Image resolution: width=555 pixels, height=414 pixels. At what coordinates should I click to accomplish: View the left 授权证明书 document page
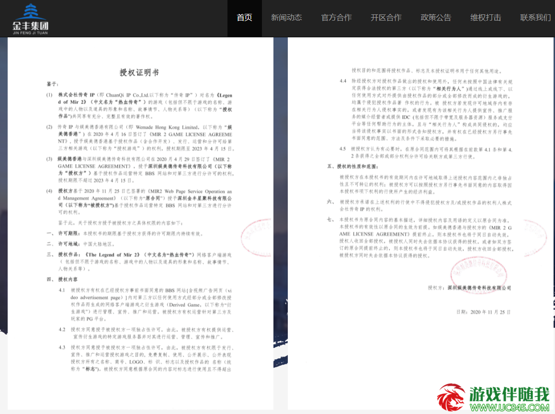click(x=140, y=224)
